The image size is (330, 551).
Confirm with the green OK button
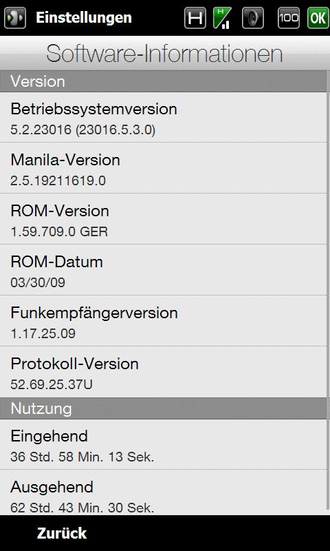point(318,18)
